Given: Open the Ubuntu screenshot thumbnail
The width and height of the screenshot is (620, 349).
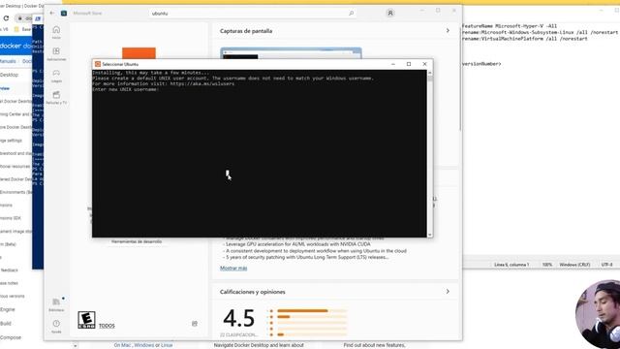Looking at the screenshot, I should click(291, 53).
